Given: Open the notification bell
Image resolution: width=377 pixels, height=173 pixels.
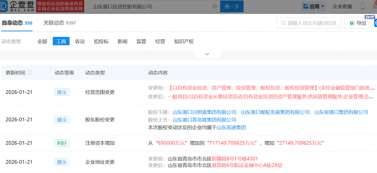Looking at the screenshot, I should [x=374, y=6].
